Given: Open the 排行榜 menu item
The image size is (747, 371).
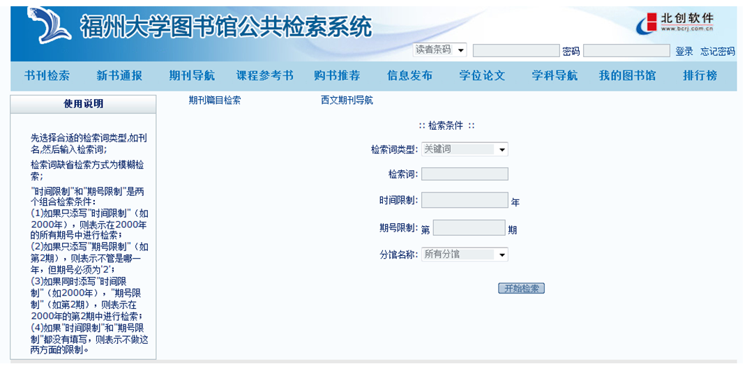Looking at the screenshot, I should pos(700,76).
